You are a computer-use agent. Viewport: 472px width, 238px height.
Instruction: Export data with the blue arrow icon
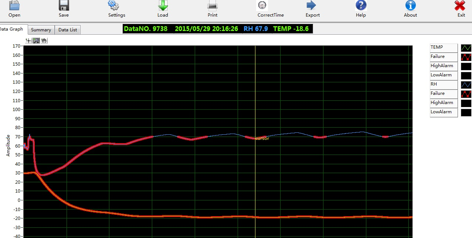311,6
